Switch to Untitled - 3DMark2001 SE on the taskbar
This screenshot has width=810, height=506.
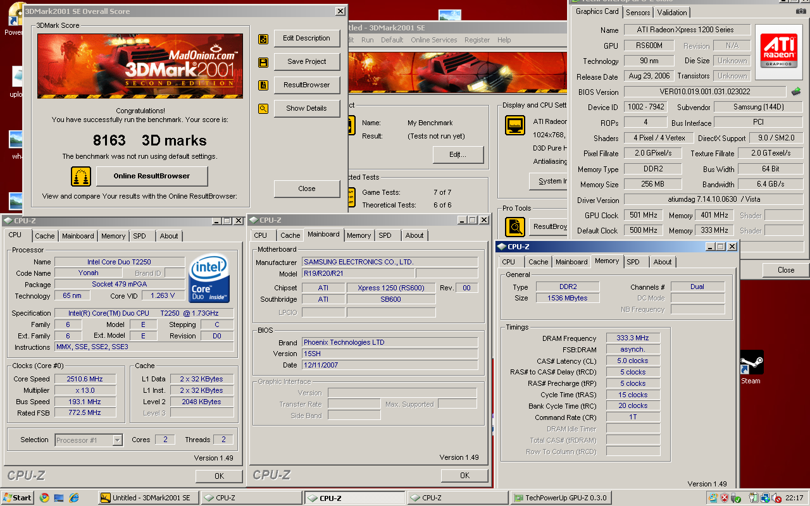coord(149,498)
